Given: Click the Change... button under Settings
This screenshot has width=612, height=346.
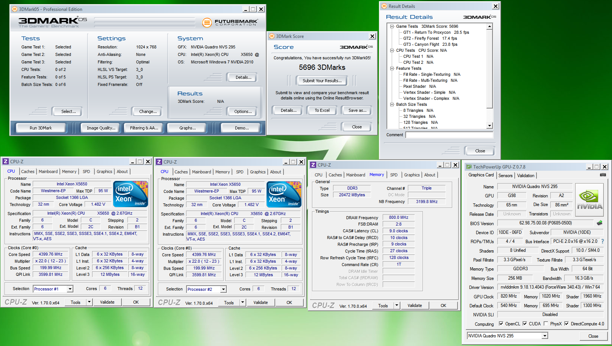Looking at the screenshot, I should (x=148, y=111).
